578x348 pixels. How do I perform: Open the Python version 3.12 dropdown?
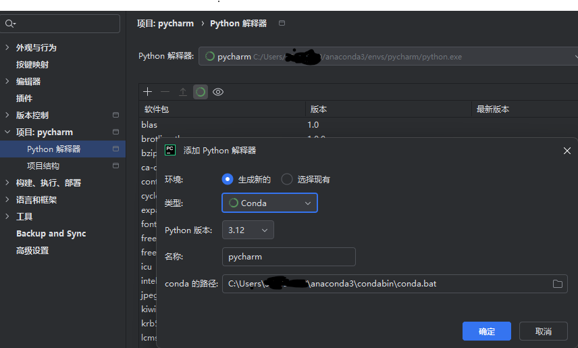pos(248,230)
